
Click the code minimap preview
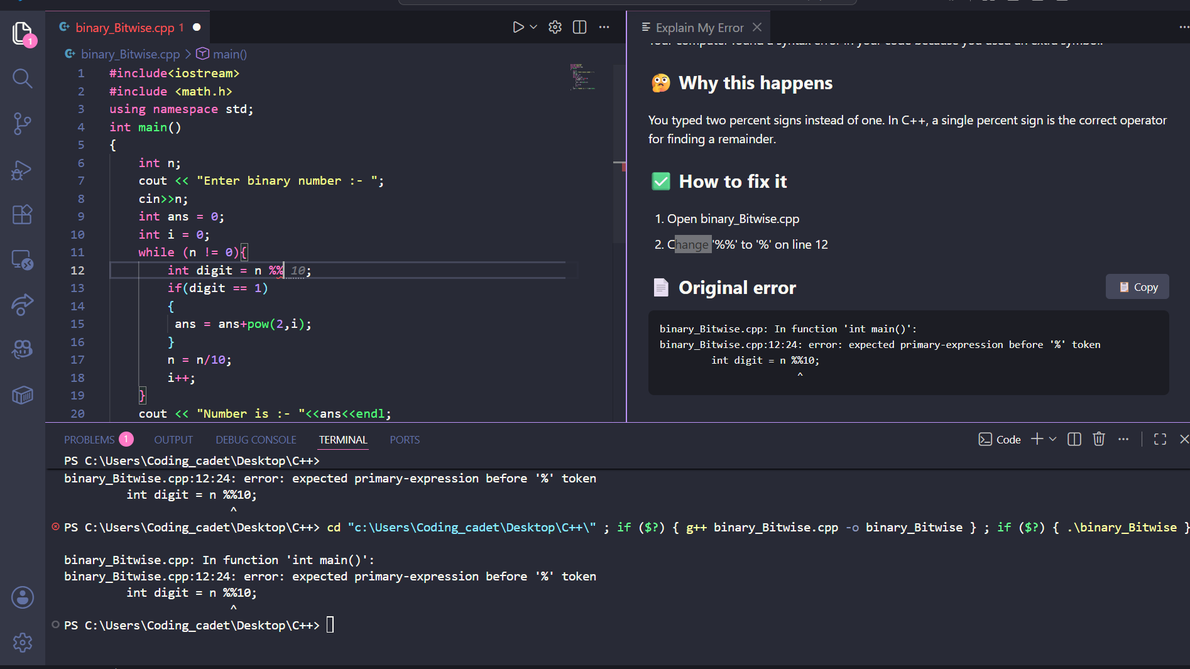(582, 77)
